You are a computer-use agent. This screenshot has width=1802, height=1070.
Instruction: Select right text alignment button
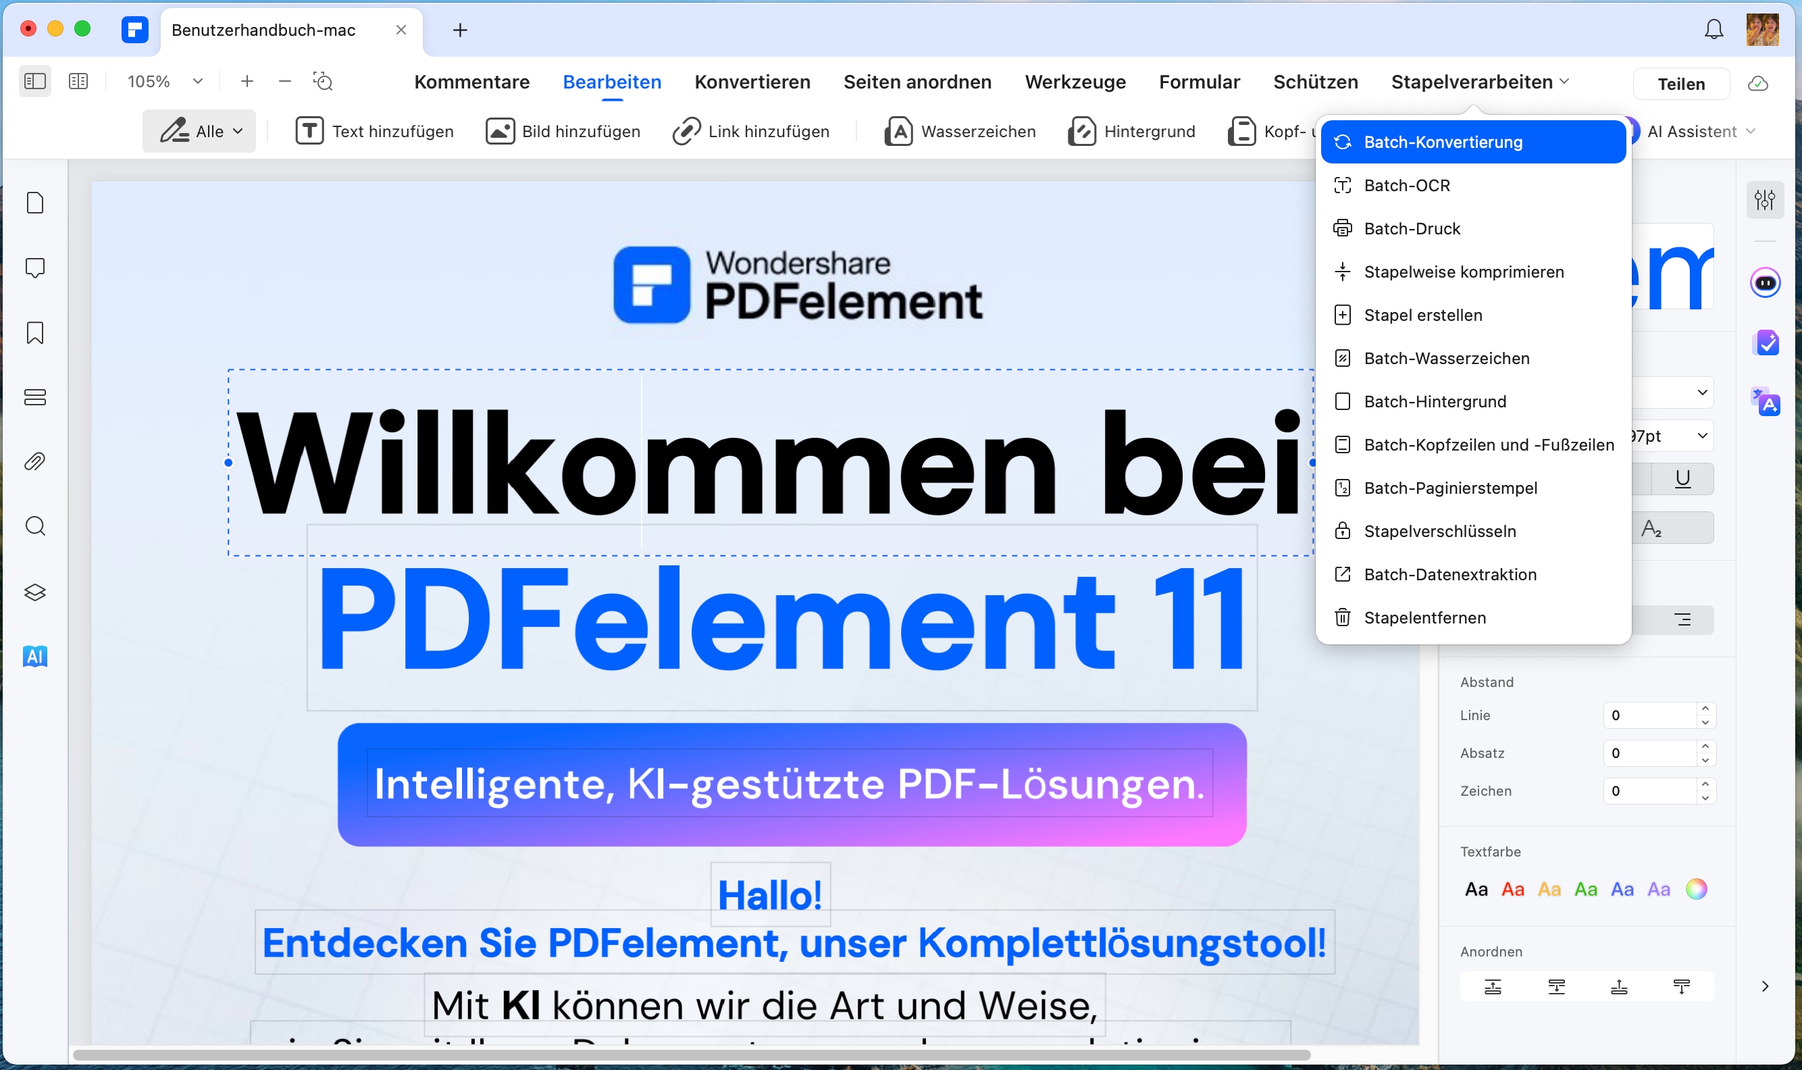1682,619
